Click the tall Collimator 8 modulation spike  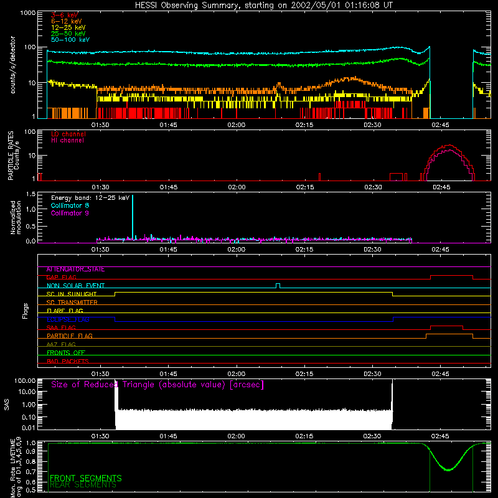pos(133,217)
